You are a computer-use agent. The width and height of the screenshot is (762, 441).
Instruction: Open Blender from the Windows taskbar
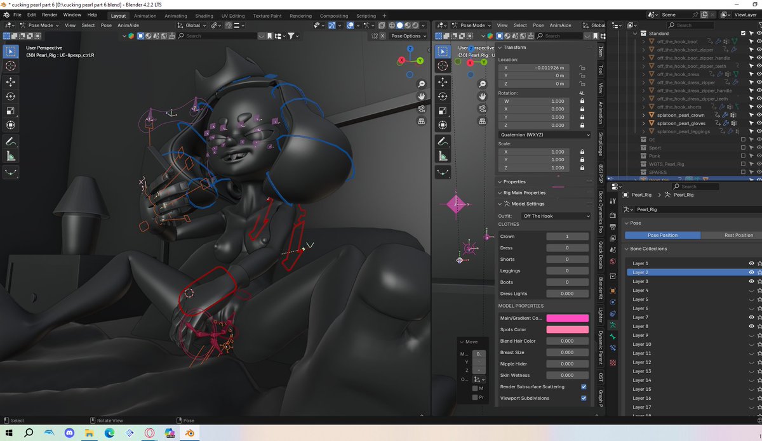click(189, 433)
